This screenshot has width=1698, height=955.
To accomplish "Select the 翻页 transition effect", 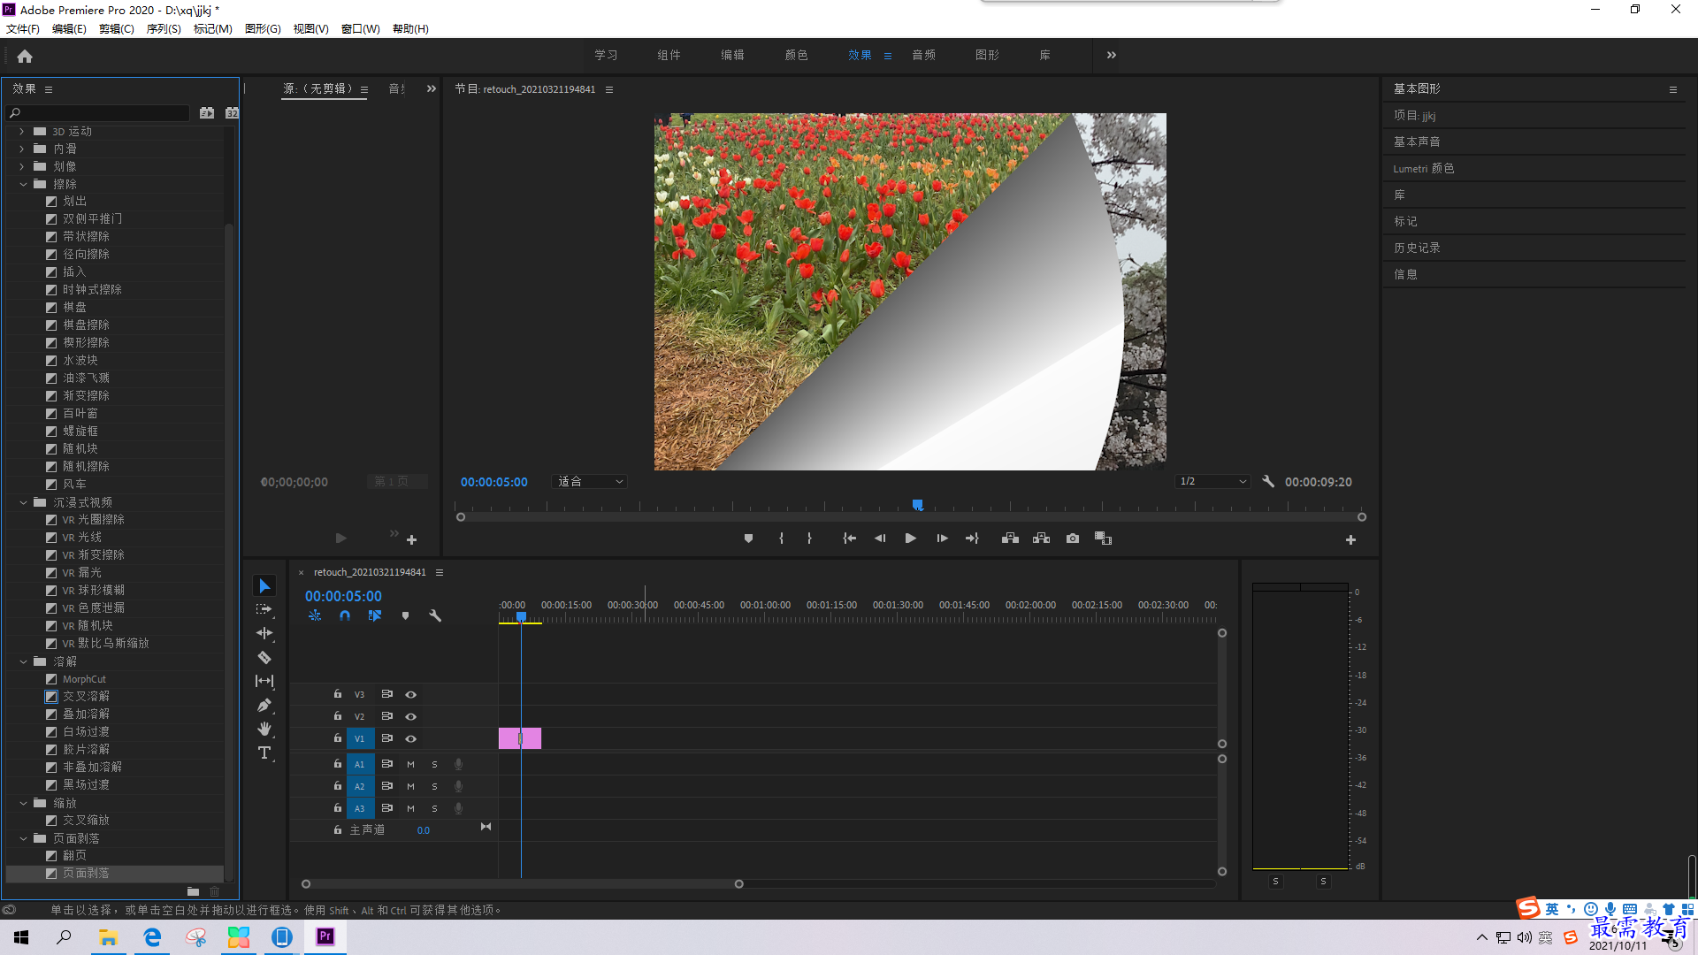I will (74, 855).
